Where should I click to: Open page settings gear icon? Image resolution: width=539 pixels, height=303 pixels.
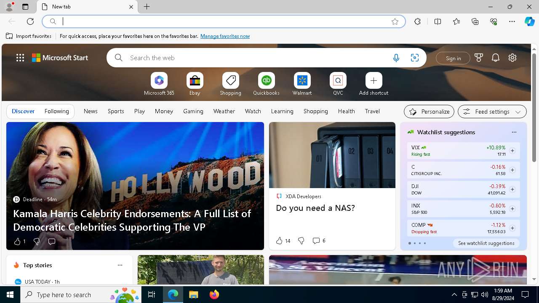pyautogui.click(x=512, y=58)
